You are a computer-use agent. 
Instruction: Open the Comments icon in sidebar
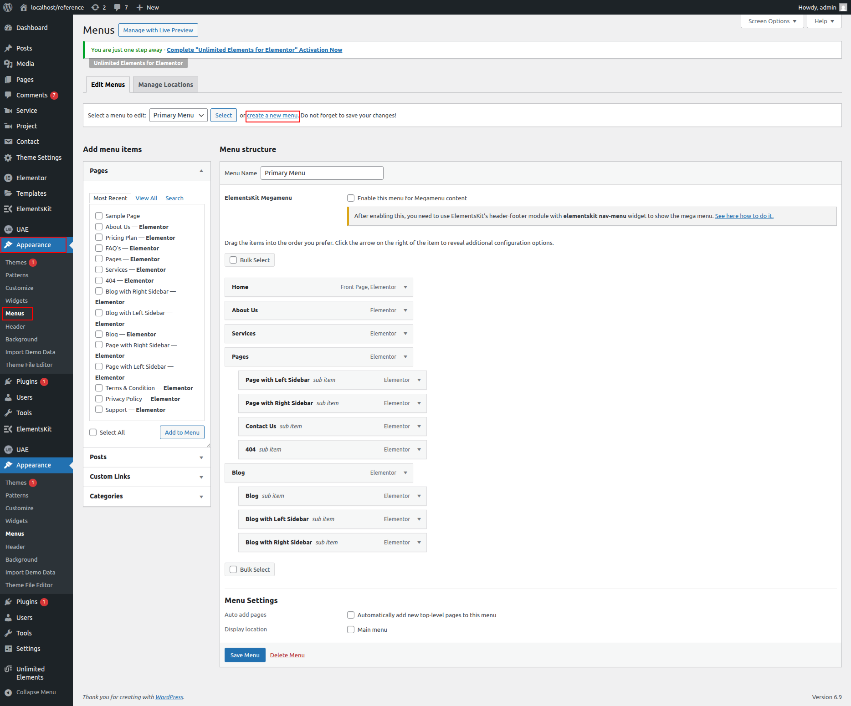[x=8, y=95]
